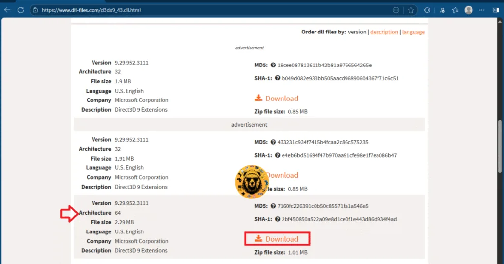
Task: Order DLL files by description
Action: (x=384, y=32)
